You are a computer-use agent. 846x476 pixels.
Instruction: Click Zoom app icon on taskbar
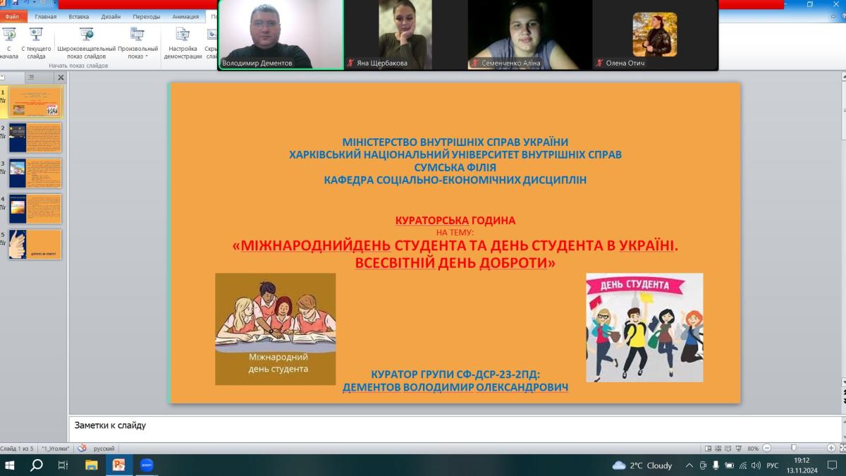147,465
